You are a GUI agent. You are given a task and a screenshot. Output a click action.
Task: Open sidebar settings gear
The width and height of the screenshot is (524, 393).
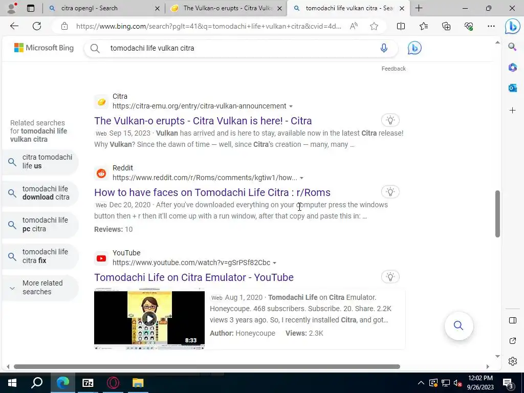pyautogui.click(x=512, y=361)
